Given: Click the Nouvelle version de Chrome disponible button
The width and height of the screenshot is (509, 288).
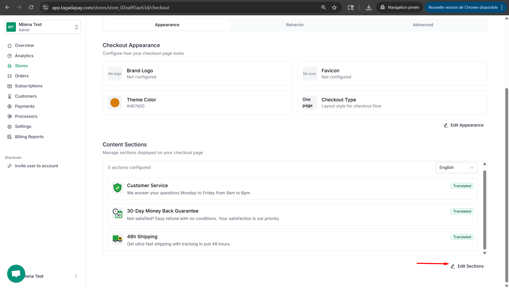Looking at the screenshot, I should (x=463, y=7).
